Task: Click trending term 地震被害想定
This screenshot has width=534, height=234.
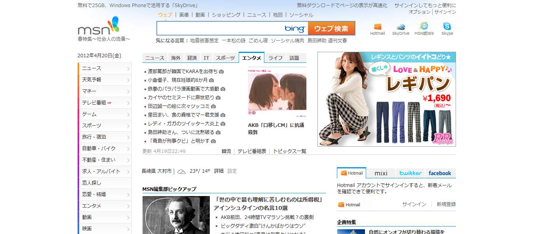Action: coord(204,40)
